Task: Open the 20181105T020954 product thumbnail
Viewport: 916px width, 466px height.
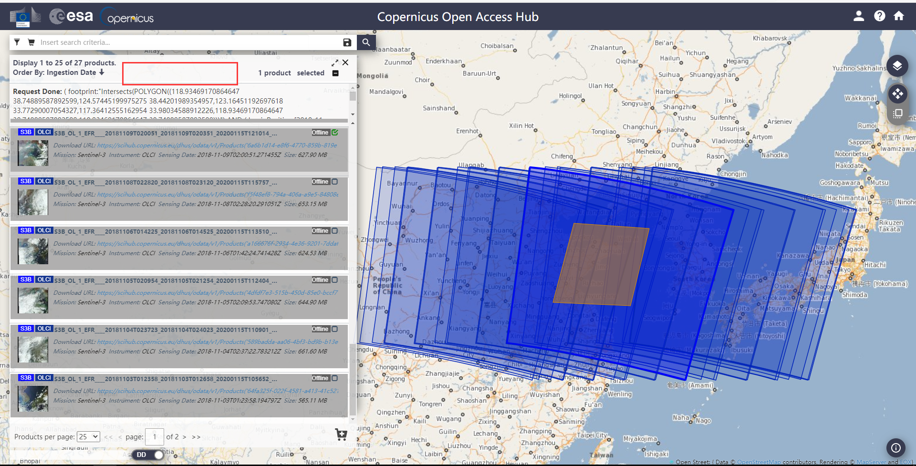Action: pos(33,300)
